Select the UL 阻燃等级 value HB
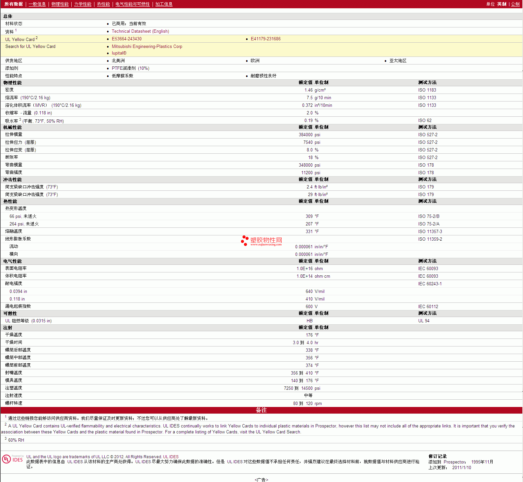 click(309, 321)
